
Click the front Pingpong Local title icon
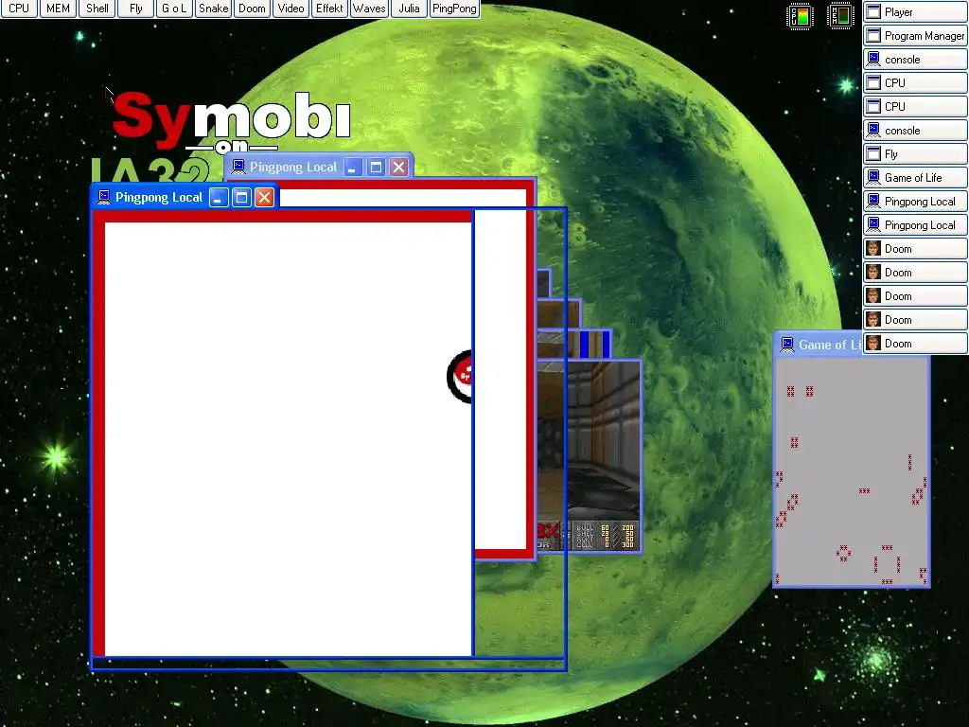tap(104, 197)
